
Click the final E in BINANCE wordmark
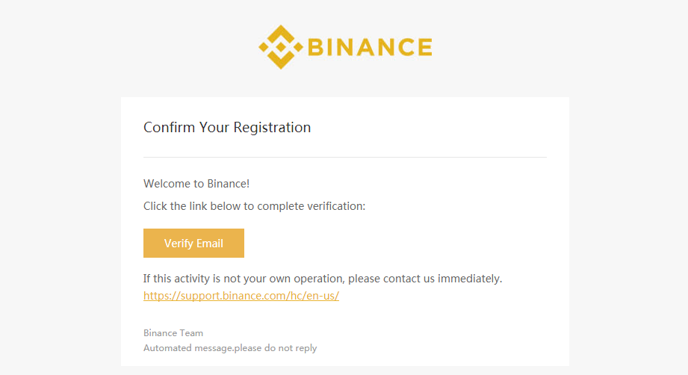click(424, 48)
